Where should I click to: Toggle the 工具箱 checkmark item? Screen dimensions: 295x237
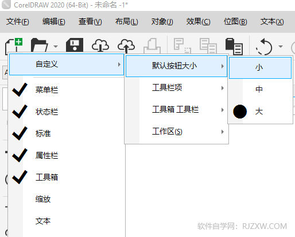click(67, 177)
